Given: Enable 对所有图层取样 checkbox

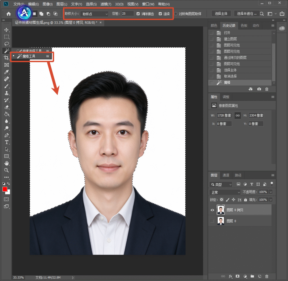Looking at the screenshot, I should [175, 14].
